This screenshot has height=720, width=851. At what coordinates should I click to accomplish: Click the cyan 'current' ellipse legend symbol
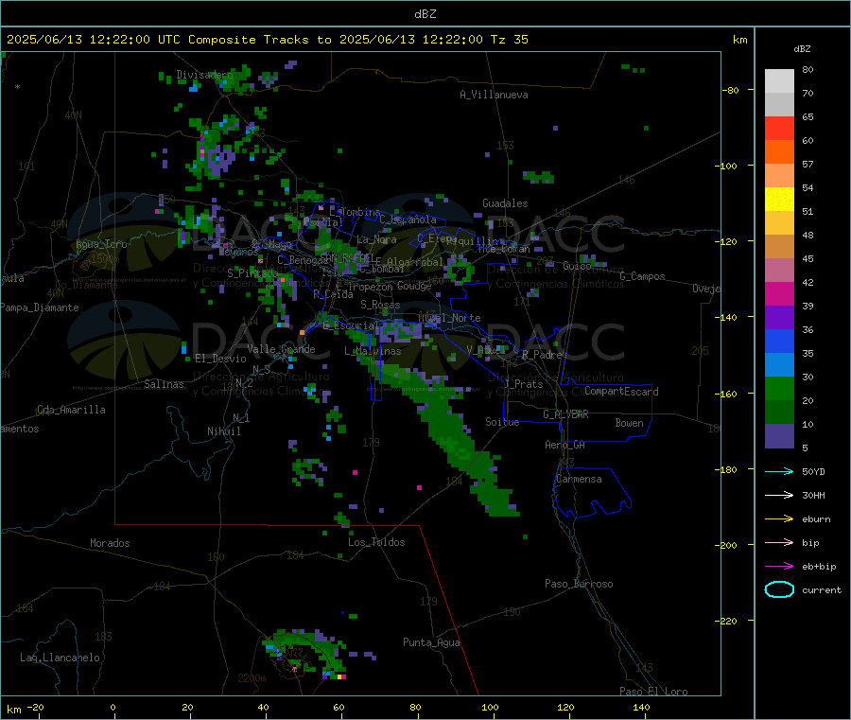[x=779, y=589]
